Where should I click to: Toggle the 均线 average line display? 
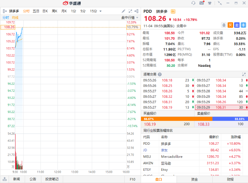15,17
